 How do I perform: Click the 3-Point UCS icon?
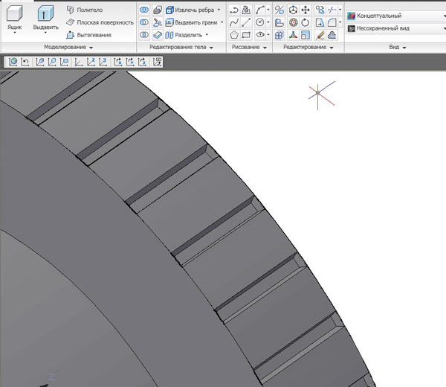click(x=103, y=62)
